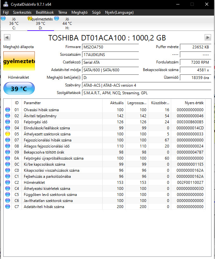Click blue health orb of drive H:
This screenshot has width=215, height=259.
(57, 18)
